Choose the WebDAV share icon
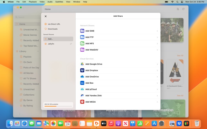 pyautogui.click(x=82, y=50)
